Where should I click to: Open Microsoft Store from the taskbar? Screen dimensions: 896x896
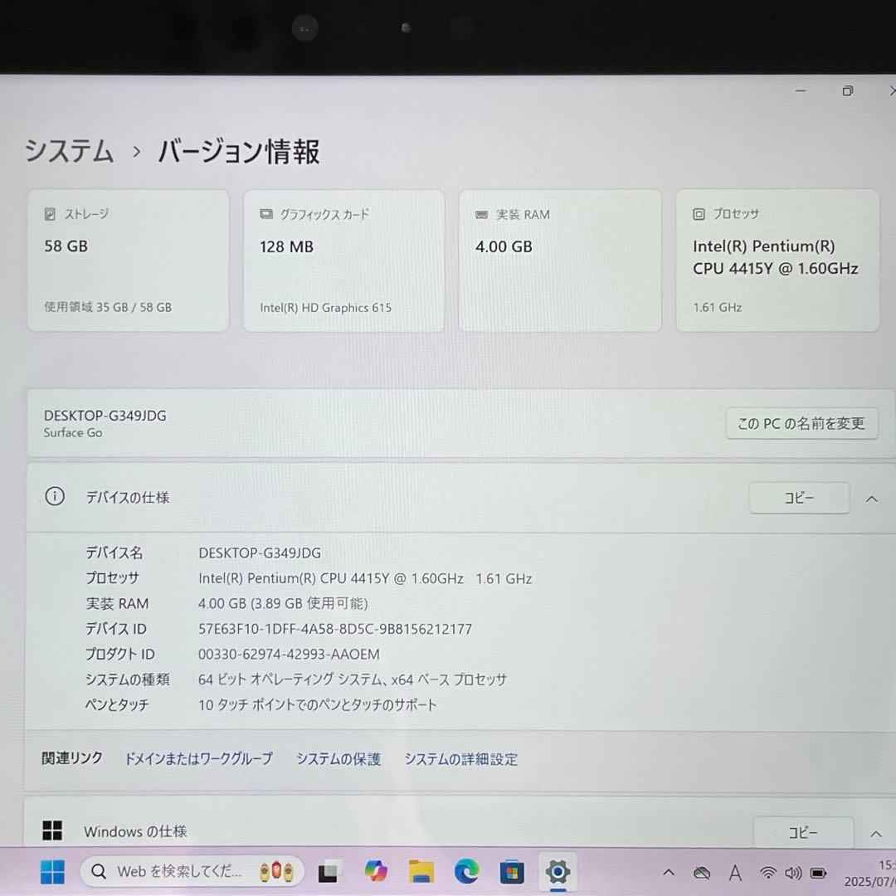click(512, 872)
